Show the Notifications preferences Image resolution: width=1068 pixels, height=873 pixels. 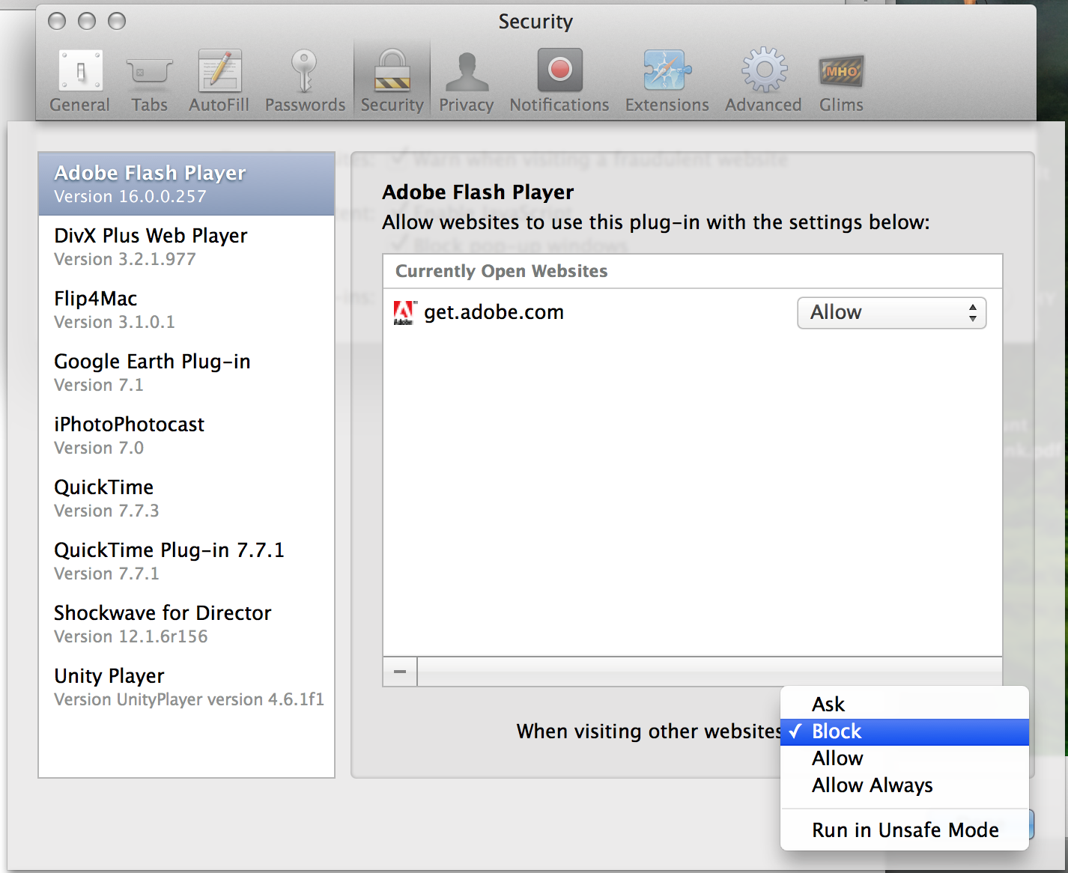(559, 81)
